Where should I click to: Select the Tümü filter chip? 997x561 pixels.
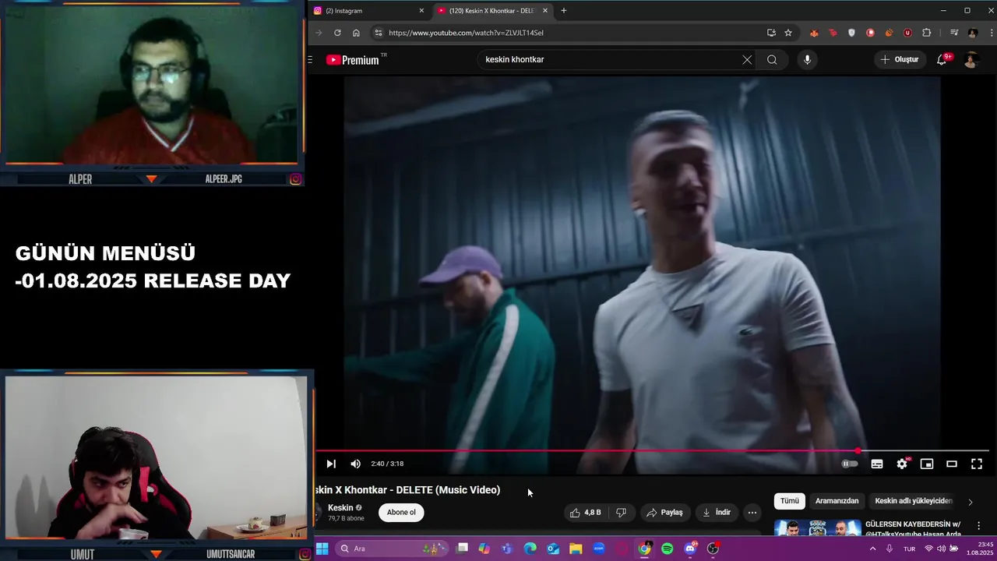(x=790, y=501)
